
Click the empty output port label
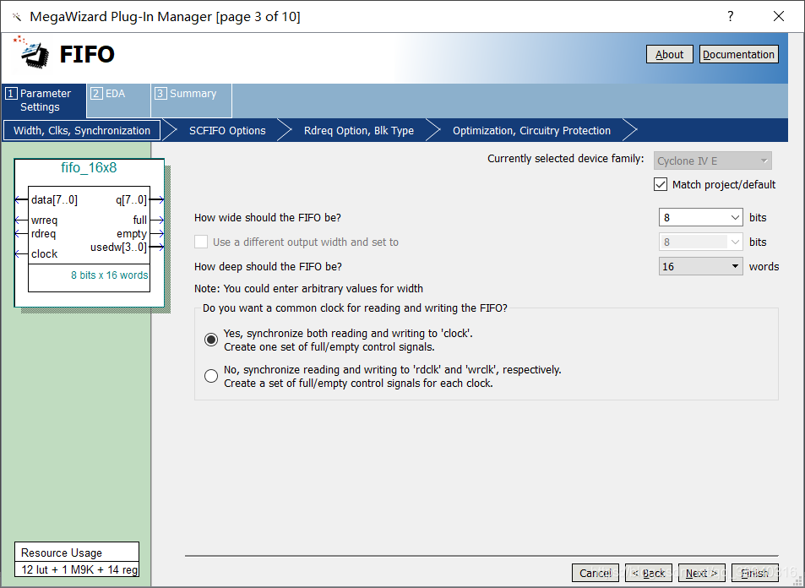tap(132, 234)
